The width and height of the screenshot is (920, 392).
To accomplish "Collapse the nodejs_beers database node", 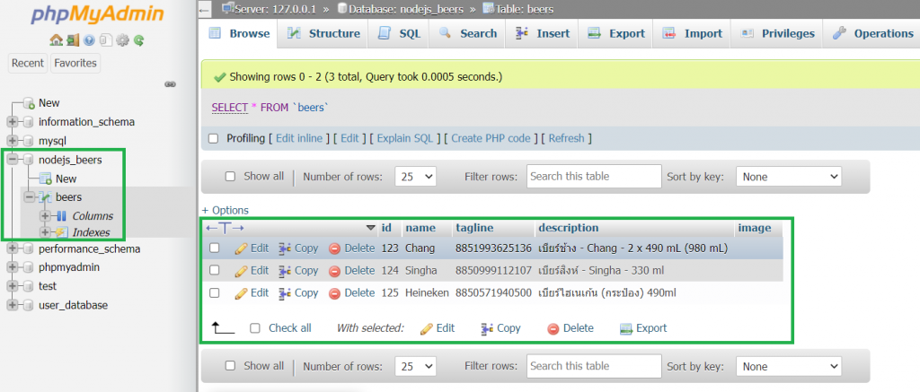I will click(12, 160).
